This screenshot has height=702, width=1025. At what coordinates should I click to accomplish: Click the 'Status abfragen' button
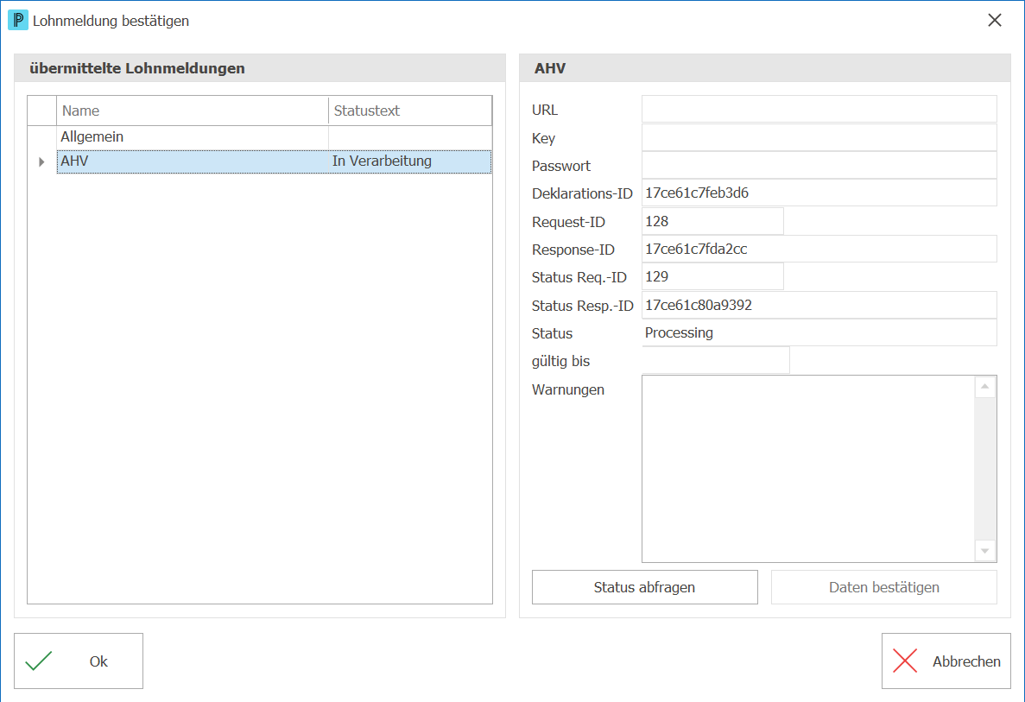click(x=644, y=588)
